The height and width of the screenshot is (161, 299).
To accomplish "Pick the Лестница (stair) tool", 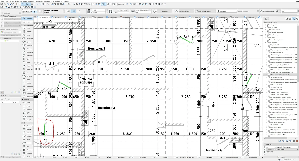I will coord(28,49).
